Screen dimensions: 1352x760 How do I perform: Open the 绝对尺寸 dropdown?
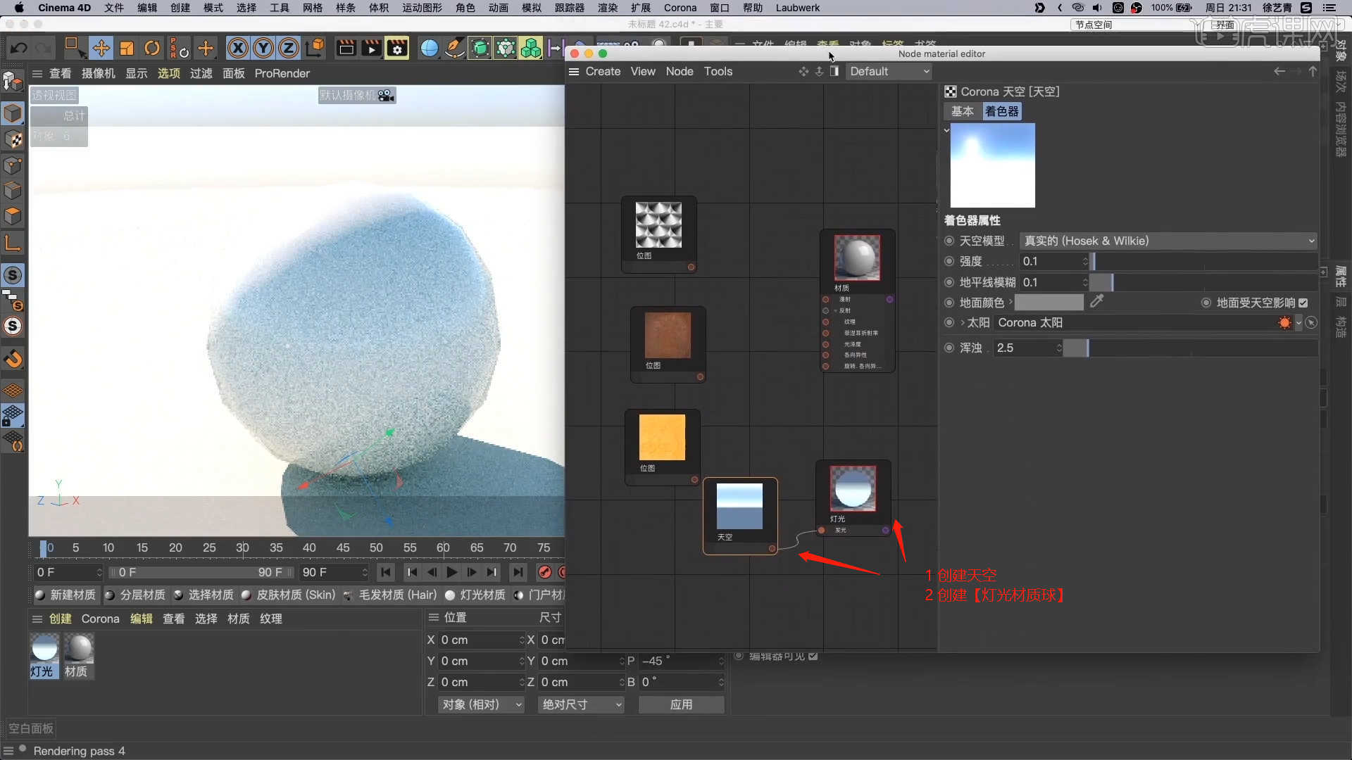[x=582, y=704]
